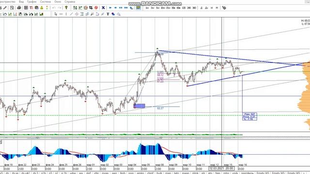Click the 12.03.2021 20:00 cursor date label
Image resolution: width=310 pixels, height=174 pixels.
pyautogui.click(x=221, y=168)
